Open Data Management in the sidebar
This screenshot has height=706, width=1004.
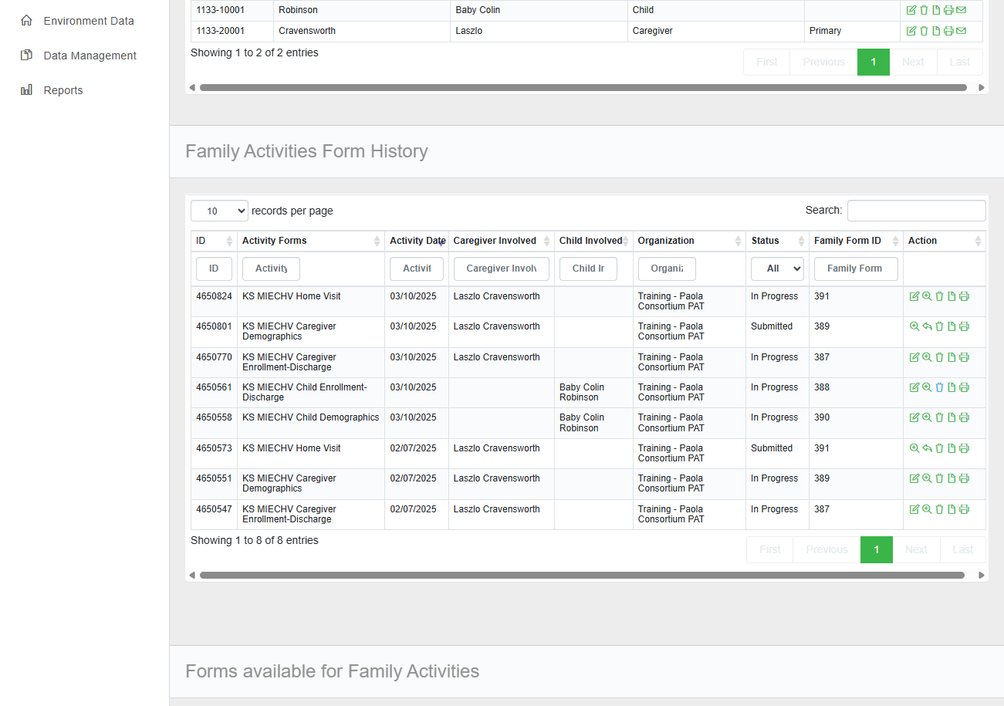point(90,56)
